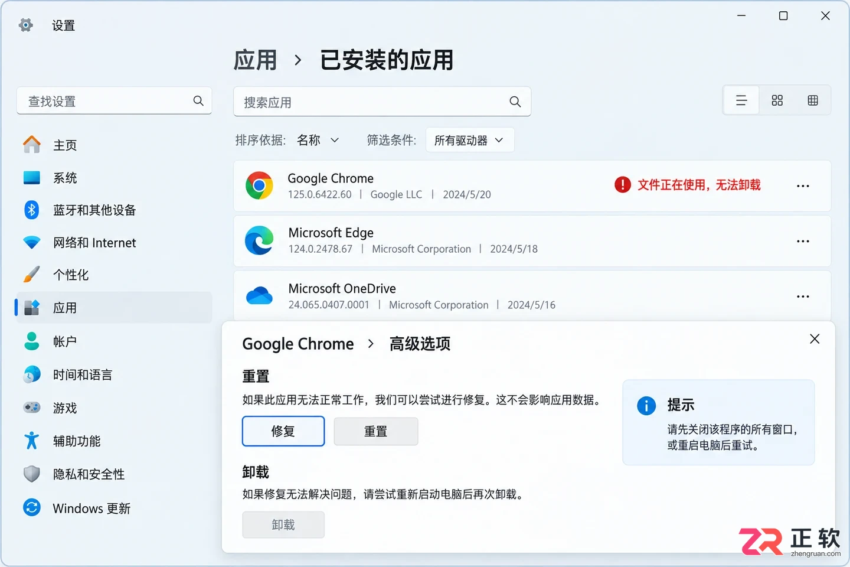Open the 系统 settings page

(114, 178)
